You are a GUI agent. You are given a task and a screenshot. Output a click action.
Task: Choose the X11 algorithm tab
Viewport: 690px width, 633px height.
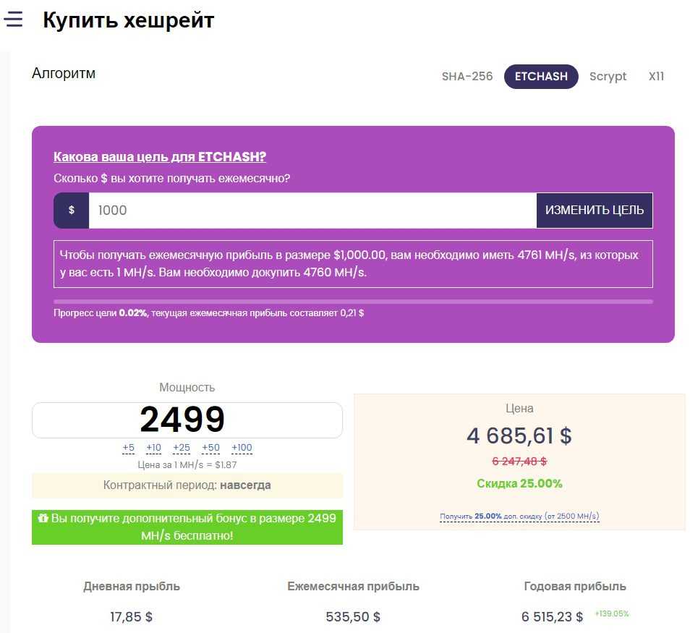656,77
